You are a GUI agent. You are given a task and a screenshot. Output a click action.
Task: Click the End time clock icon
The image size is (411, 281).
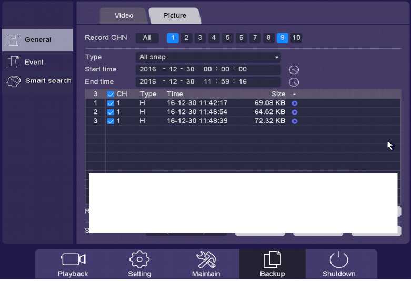point(294,82)
